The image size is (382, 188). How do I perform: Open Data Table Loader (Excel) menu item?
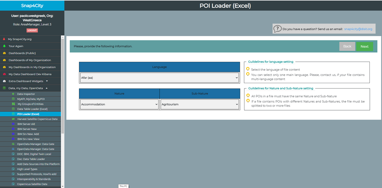(x=32, y=109)
